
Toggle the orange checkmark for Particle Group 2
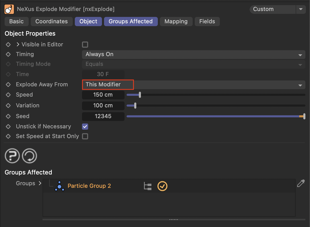tap(162, 186)
